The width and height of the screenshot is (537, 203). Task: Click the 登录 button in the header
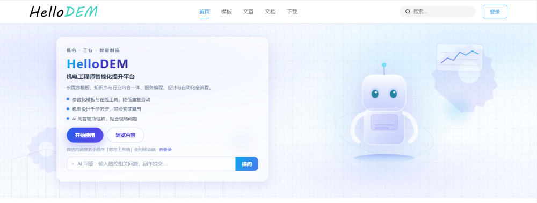click(495, 12)
